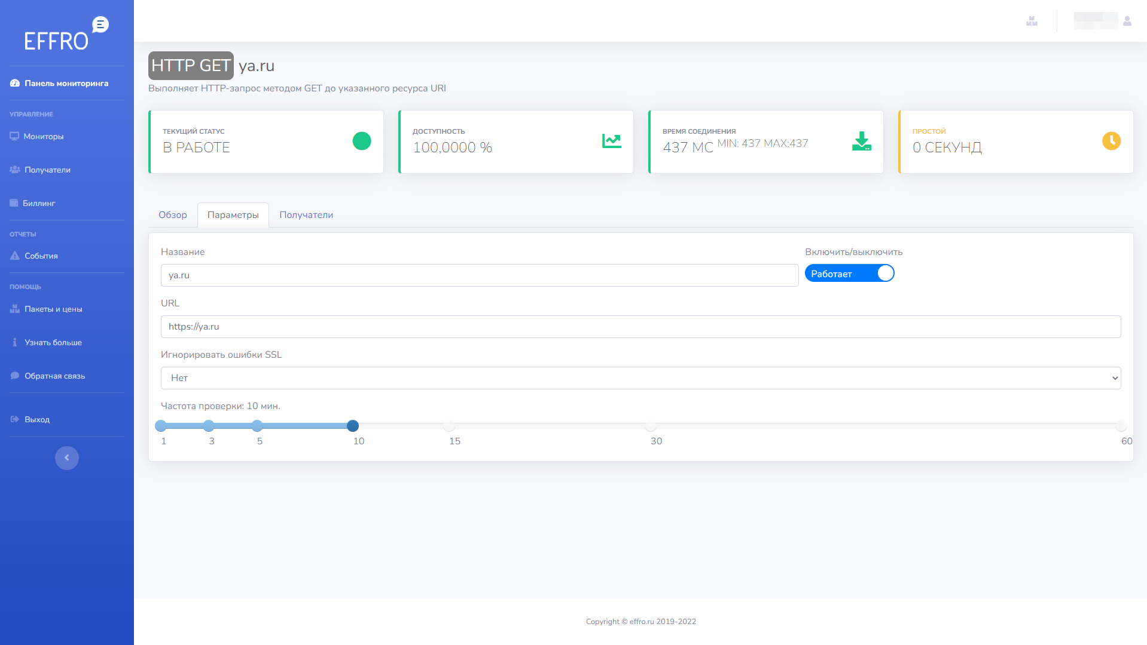The height and width of the screenshot is (645, 1147).
Task: Click the EFFRO logo
Action: pyautogui.click(x=66, y=34)
